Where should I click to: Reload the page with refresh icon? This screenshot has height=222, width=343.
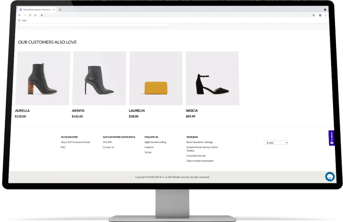click(29, 15)
